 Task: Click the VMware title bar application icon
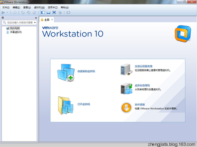coord(2,2)
